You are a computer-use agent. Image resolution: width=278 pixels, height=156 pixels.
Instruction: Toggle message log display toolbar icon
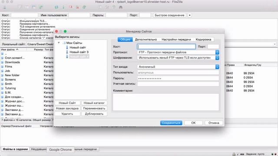pyautogui.click(x=20, y=7)
